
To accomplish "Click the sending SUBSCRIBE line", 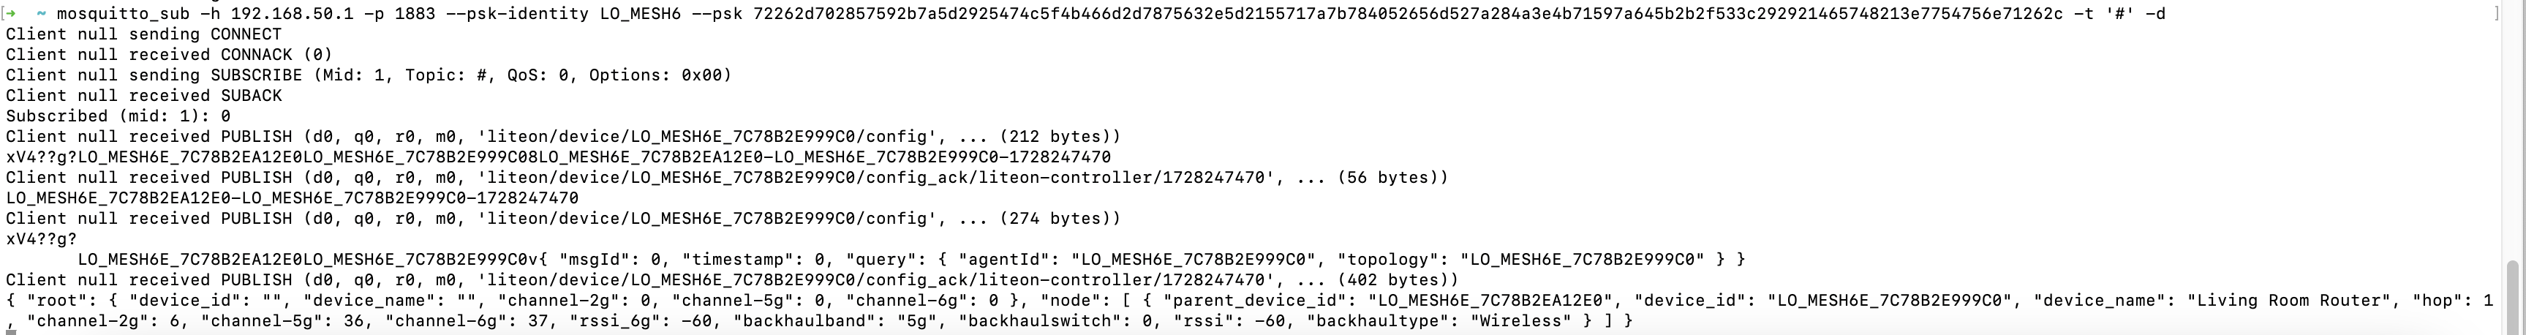I will pyautogui.click(x=369, y=75).
